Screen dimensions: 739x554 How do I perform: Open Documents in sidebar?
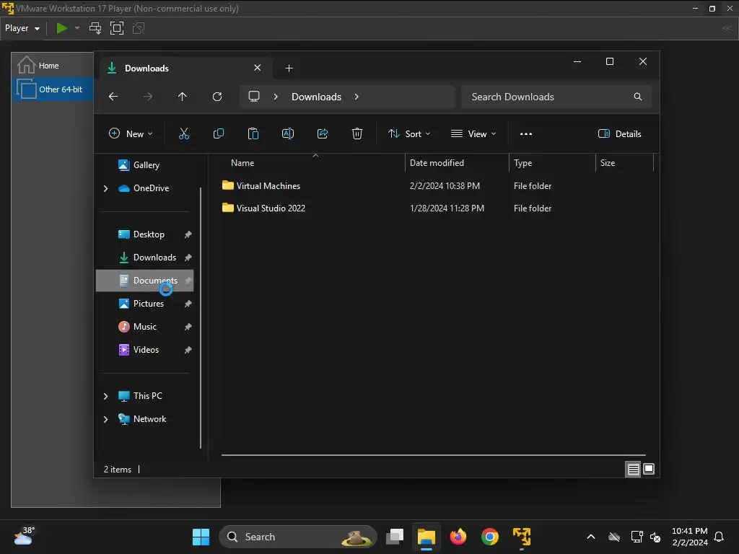144,281
